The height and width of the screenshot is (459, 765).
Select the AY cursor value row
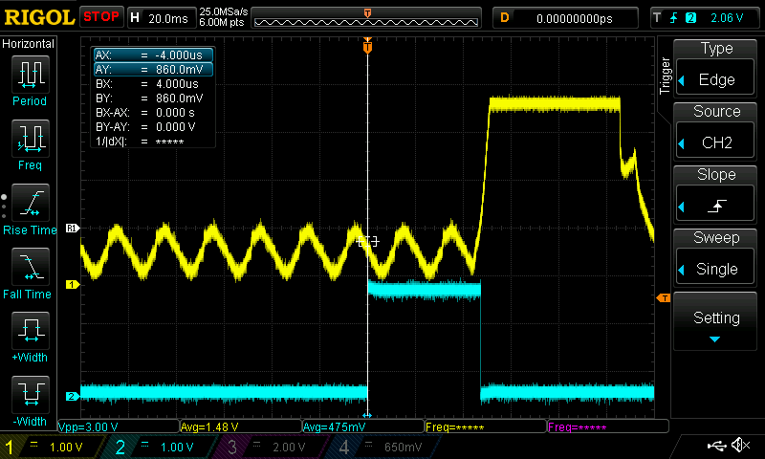click(x=153, y=69)
